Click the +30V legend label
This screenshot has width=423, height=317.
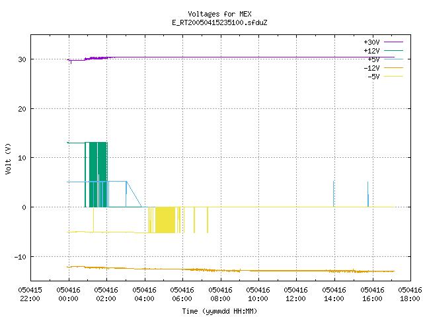pos(371,42)
